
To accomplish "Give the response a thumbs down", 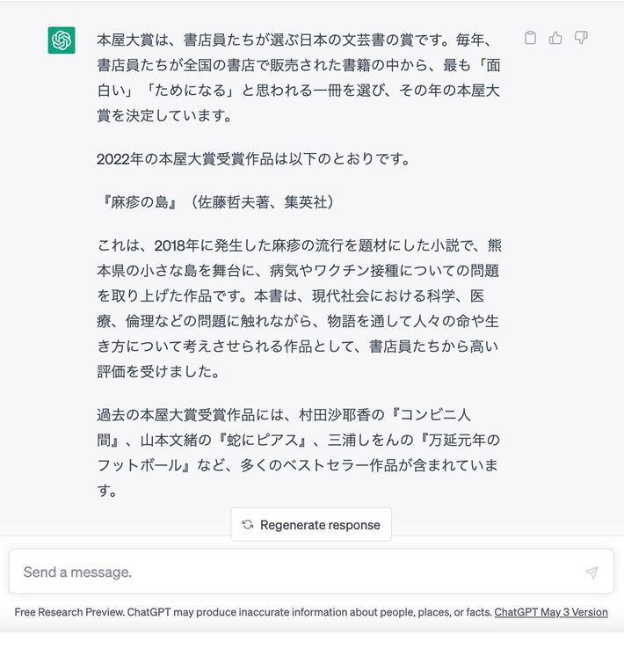I will click(581, 38).
